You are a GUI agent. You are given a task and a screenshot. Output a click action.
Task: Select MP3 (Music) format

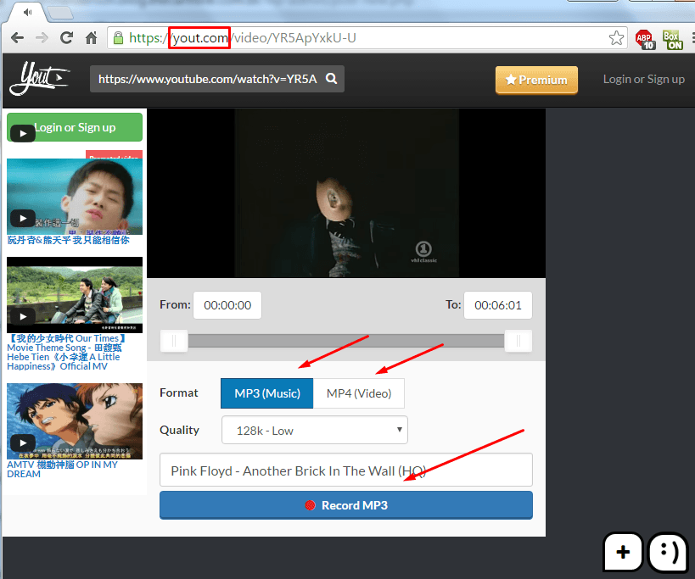click(x=266, y=393)
